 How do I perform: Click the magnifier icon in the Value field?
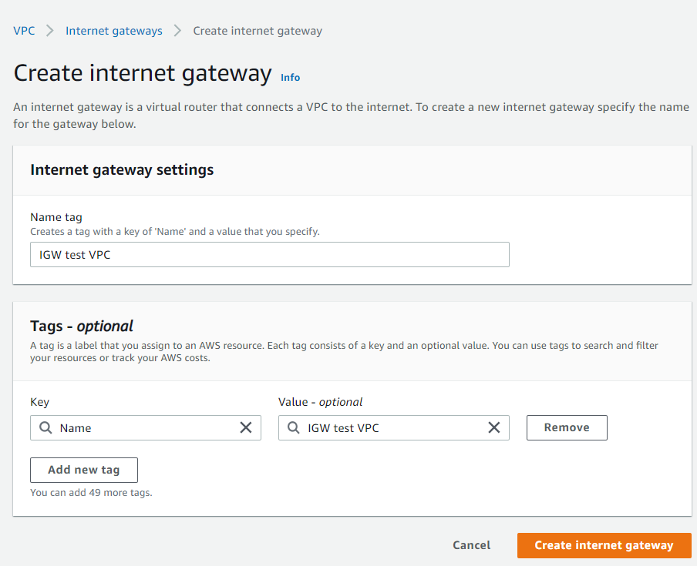[294, 427]
